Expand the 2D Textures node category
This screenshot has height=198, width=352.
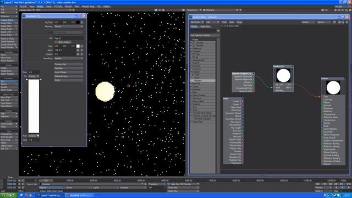point(191,42)
